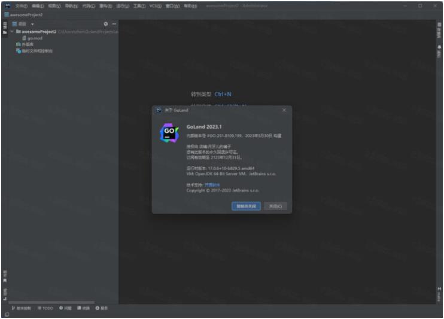Toggle the bottom right-stripe make tool window
The image size is (444, 319).
(439, 294)
